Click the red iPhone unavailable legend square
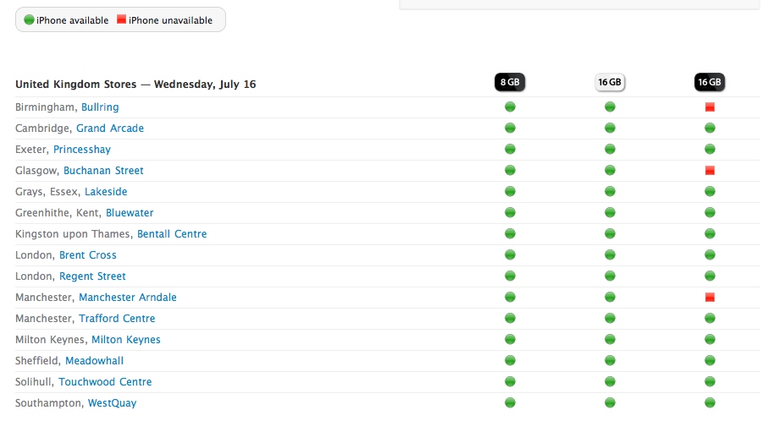This screenshot has height=432, width=779. click(121, 19)
